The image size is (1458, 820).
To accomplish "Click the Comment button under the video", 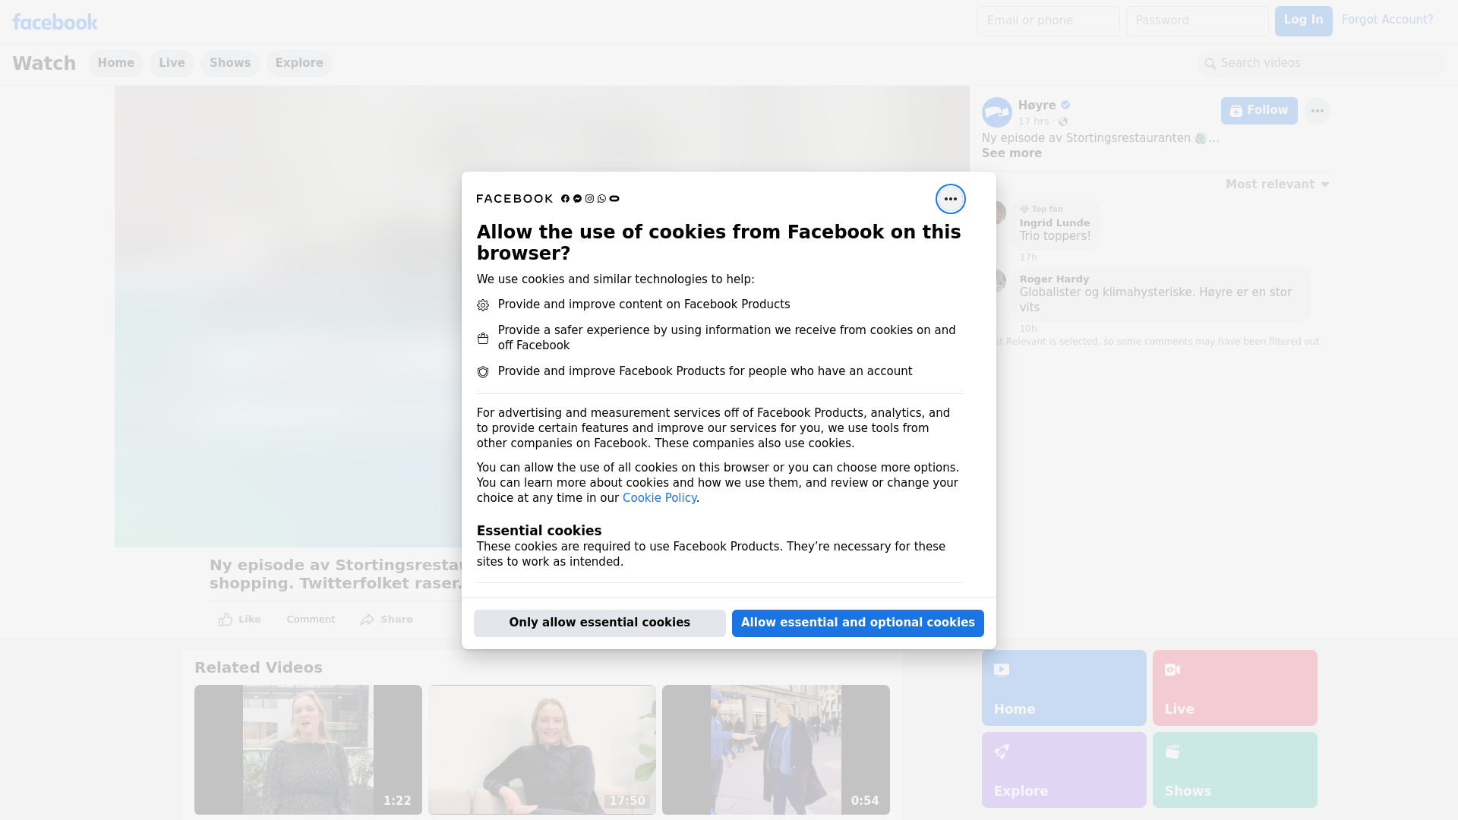I will (311, 620).
